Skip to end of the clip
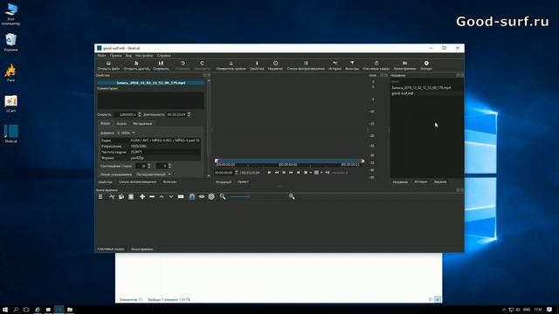The width and height of the screenshot is (559, 314). tap(299, 173)
